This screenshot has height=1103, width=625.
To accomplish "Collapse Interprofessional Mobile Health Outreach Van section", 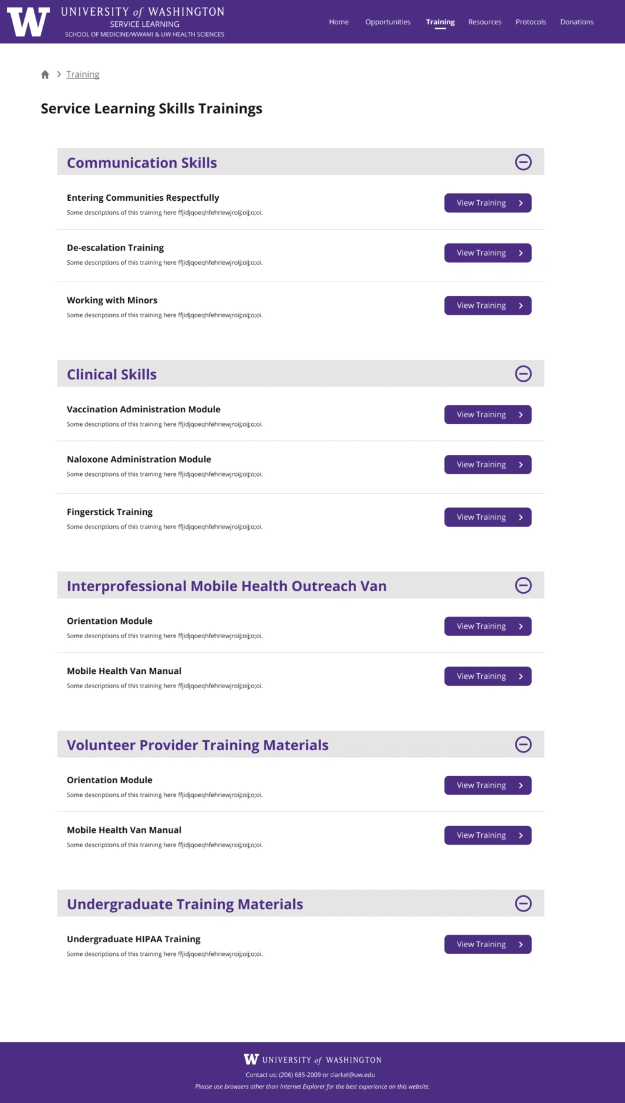I will [x=523, y=585].
